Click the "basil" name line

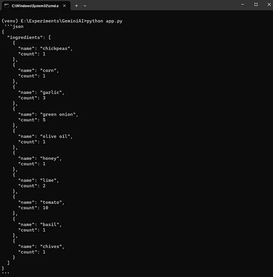[x=40, y=225]
